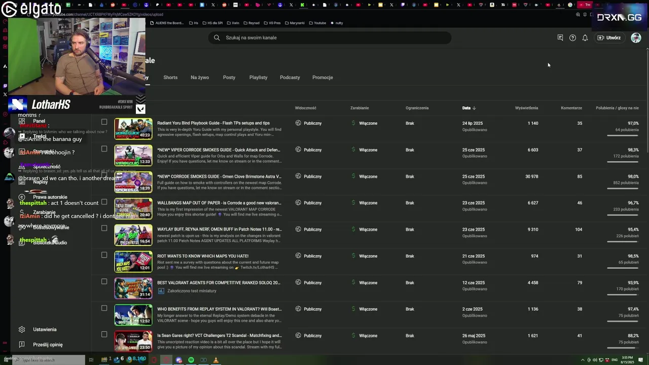This screenshot has height=365, width=649.
Task: Open the Youtube bookmarks folder
Action: [x=317, y=23]
